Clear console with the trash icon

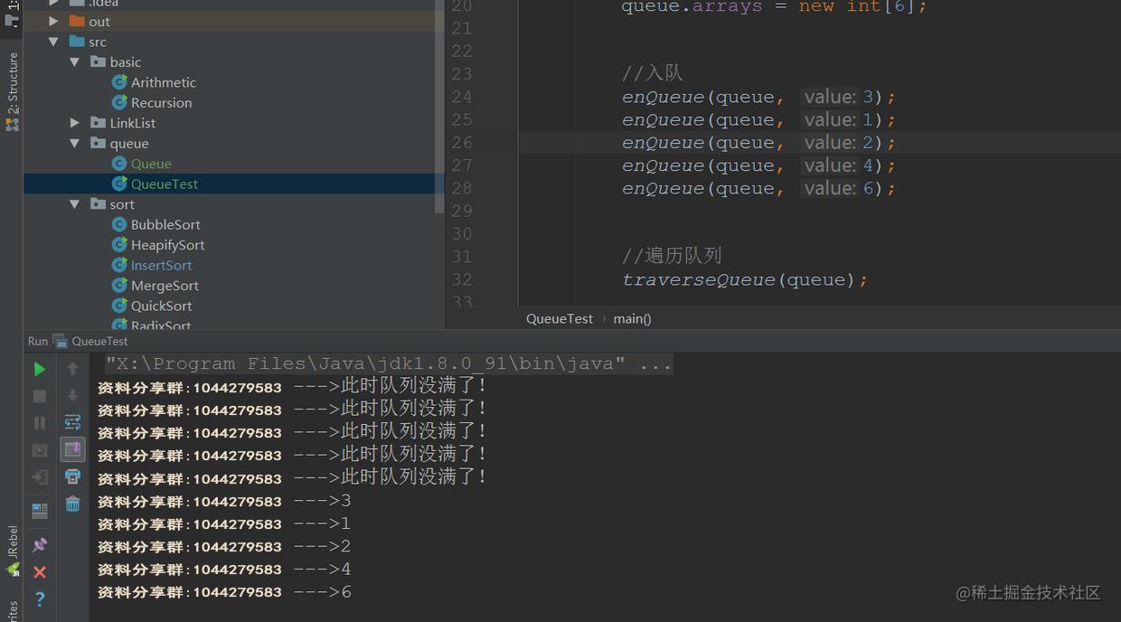coord(73,504)
